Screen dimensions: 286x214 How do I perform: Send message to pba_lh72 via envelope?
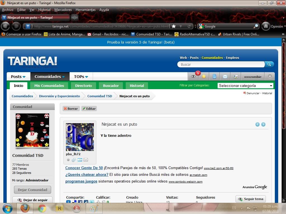(86, 160)
